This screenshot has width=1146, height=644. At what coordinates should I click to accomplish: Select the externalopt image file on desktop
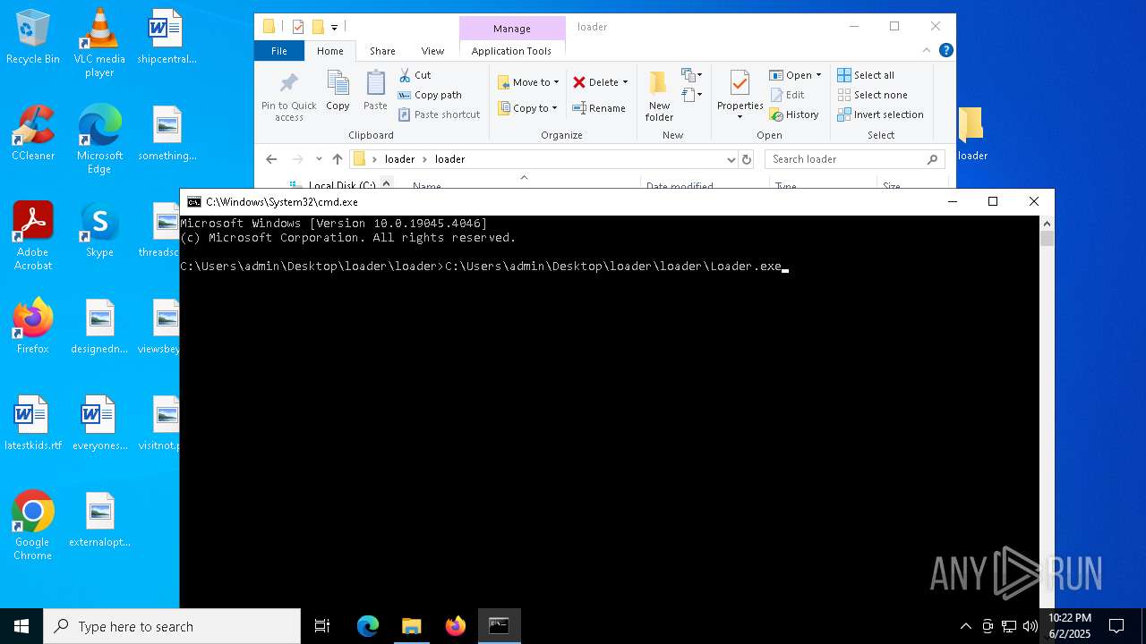pyautogui.click(x=99, y=520)
